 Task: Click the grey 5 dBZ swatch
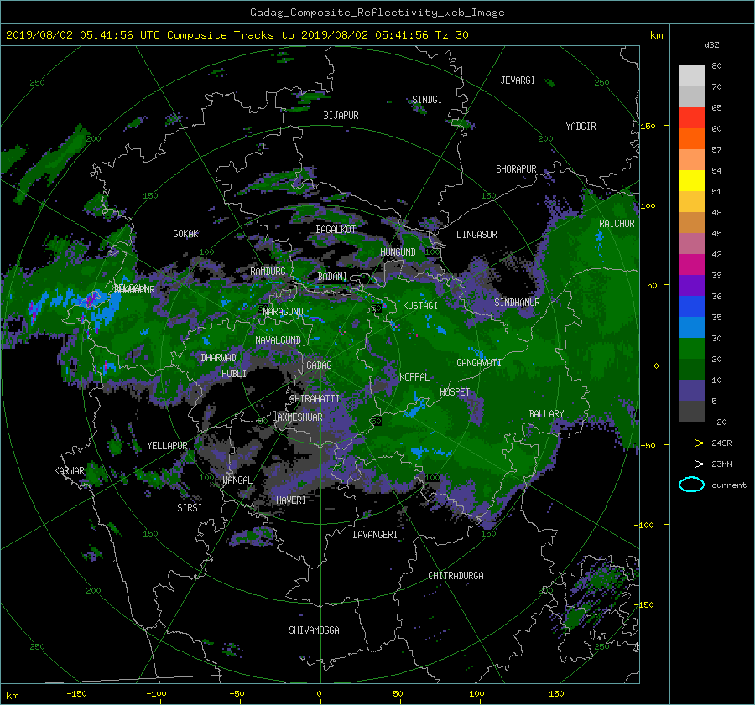[691, 412]
